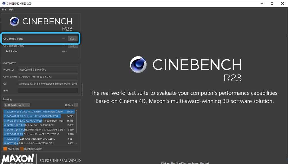Close the Cinebench window
This screenshot has height=164, width=288.
283,3
